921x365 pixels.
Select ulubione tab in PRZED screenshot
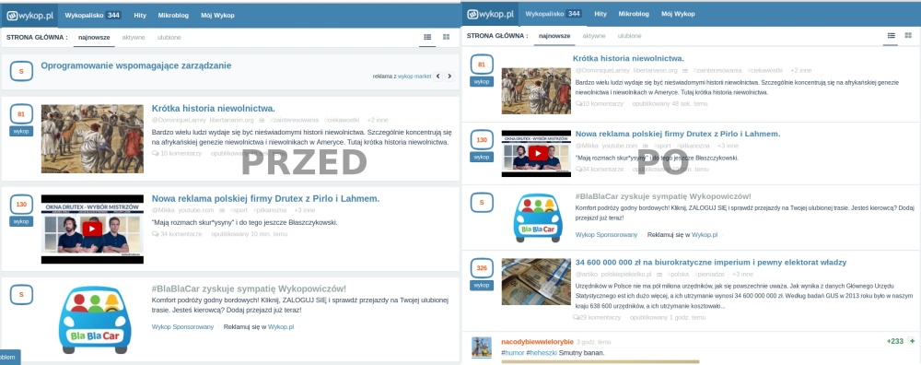click(169, 38)
